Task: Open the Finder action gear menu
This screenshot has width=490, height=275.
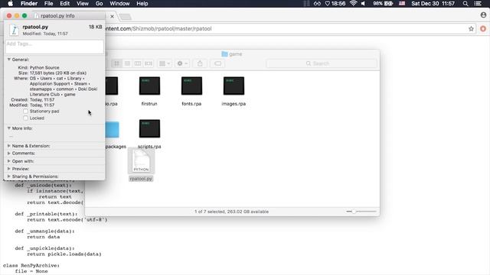Action: [x=182, y=63]
